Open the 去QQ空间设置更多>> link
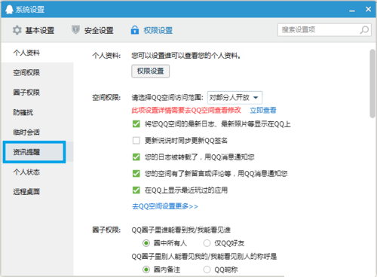This screenshot has height=277, width=377. pyautogui.click(x=165, y=206)
